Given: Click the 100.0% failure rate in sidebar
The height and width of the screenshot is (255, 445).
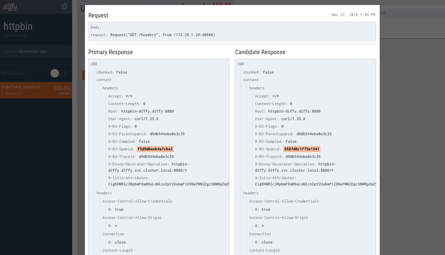Looking at the screenshot, I should click(x=62, y=88).
